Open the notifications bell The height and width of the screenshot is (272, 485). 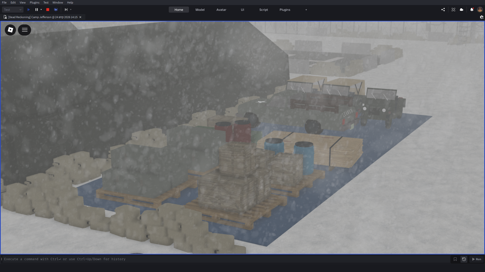pyautogui.click(x=472, y=10)
